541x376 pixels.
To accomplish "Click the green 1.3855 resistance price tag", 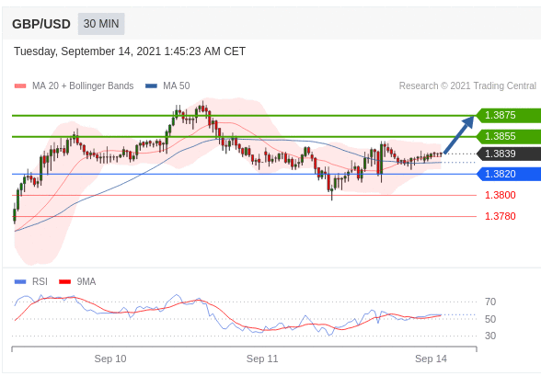I will (509, 136).
